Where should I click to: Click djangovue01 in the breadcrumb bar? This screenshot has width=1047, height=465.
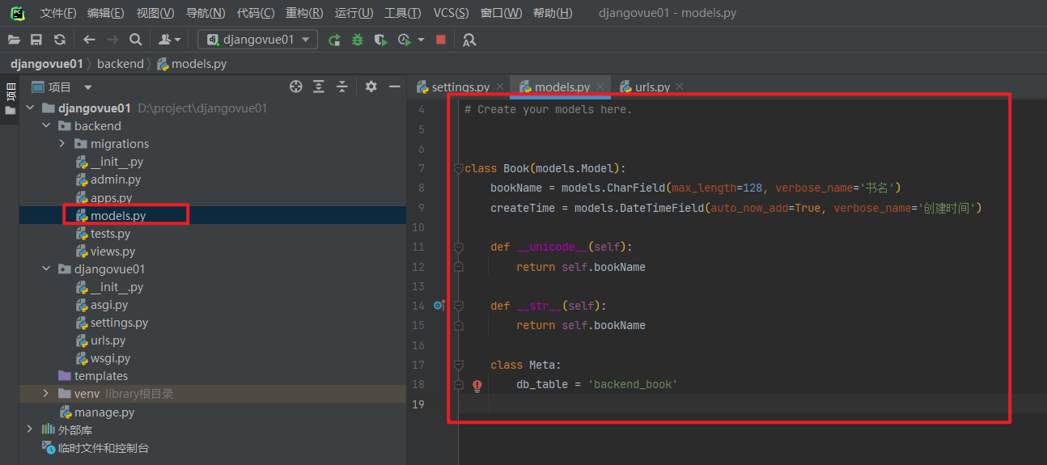[46, 63]
